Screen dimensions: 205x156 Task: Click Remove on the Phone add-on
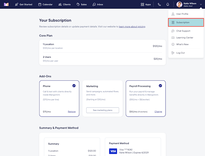(72, 112)
